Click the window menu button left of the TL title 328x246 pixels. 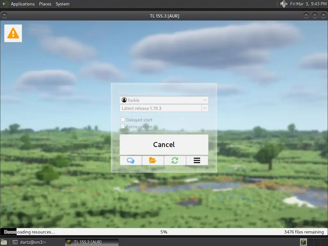tap(4, 15)
